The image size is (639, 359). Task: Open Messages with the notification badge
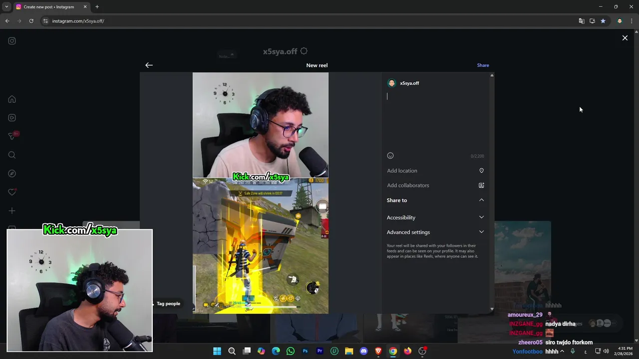[x=13, y=136]
